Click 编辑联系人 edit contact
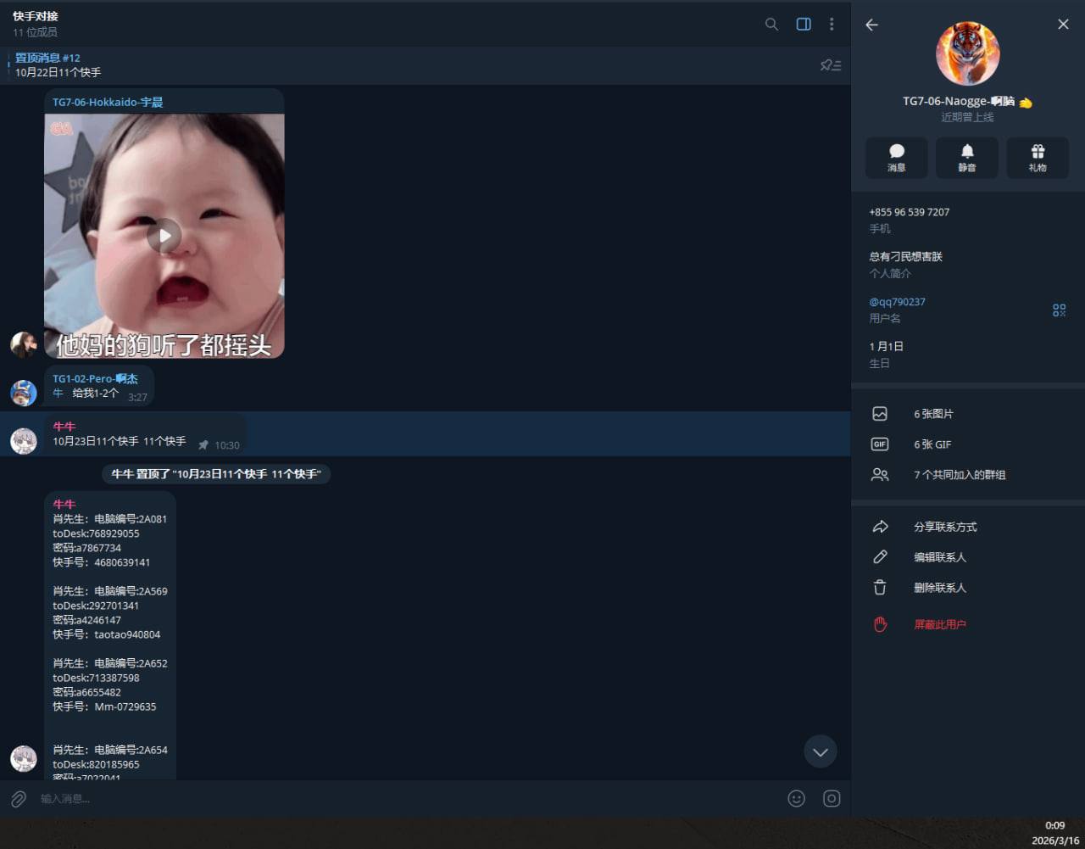The width and height of the screenshot is (1085, 849). pyautogui.click(x=968, y=557)
